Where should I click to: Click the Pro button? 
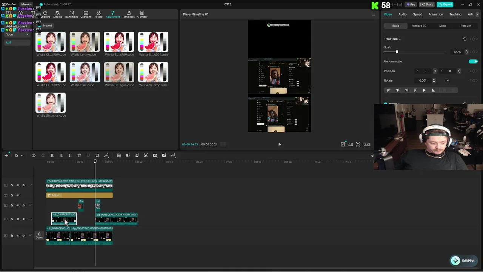click(x=411, y=5)
